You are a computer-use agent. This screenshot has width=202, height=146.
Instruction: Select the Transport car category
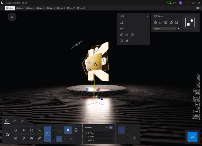(31, 130)
